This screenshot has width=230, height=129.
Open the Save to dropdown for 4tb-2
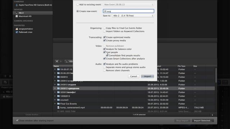tap(133, 16)
